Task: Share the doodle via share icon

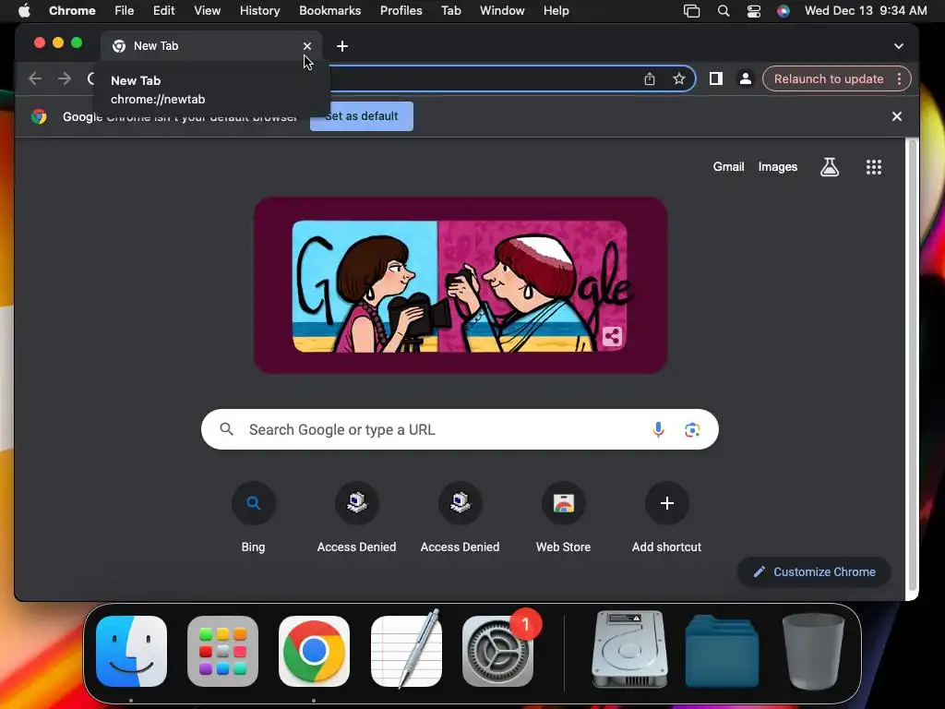Action: coord(612,336)
